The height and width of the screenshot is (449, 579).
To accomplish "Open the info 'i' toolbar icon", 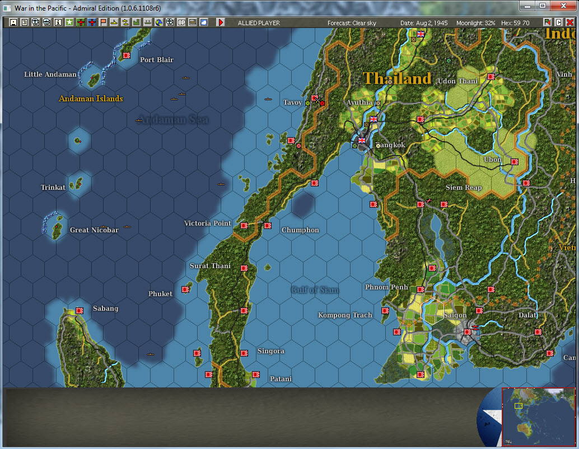I will pyautogui.click(x=58, y=22).
